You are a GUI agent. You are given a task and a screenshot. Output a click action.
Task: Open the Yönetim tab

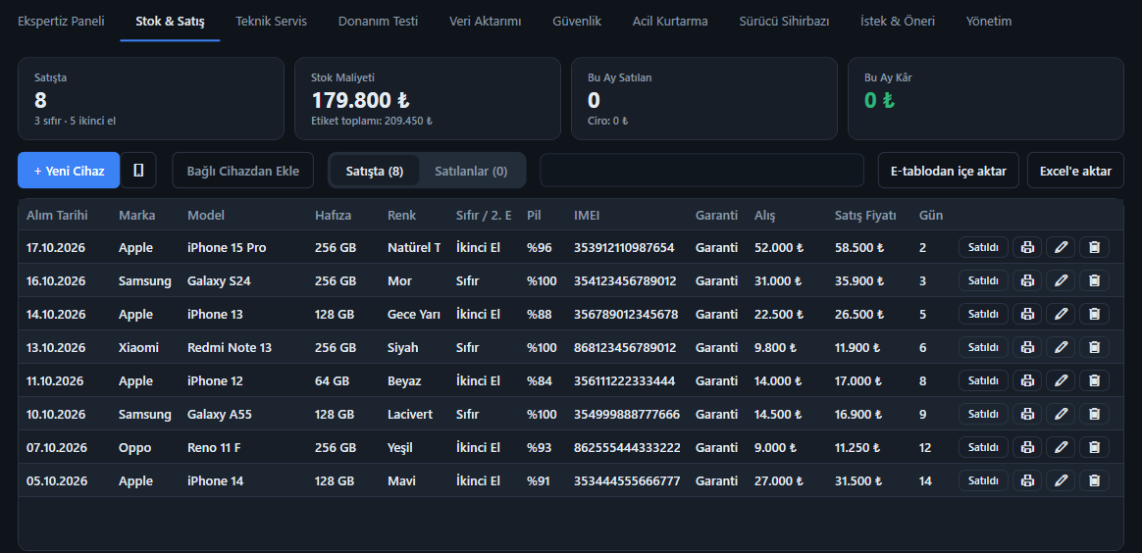pos(988,22)
